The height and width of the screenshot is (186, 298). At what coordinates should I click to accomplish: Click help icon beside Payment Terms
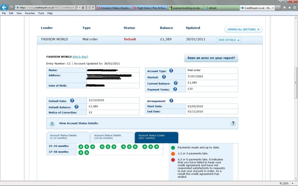tap(175, 89)
